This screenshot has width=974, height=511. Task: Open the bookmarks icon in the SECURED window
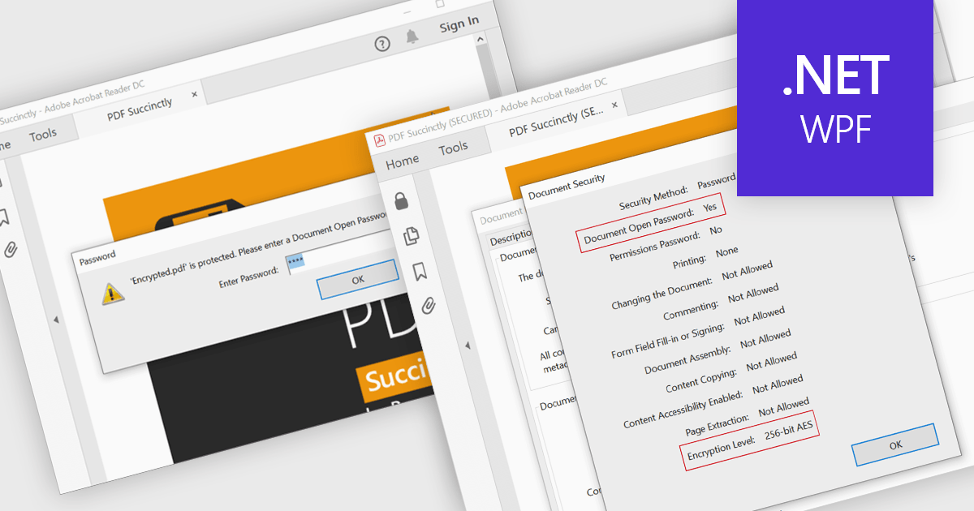[x=420, y=271]
